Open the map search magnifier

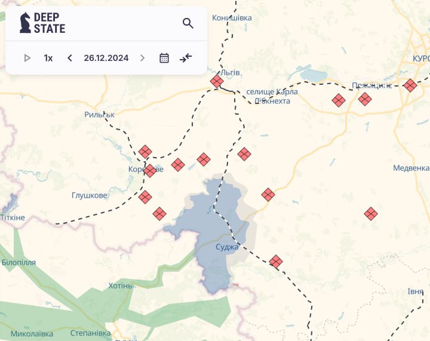tap(188, 23)
